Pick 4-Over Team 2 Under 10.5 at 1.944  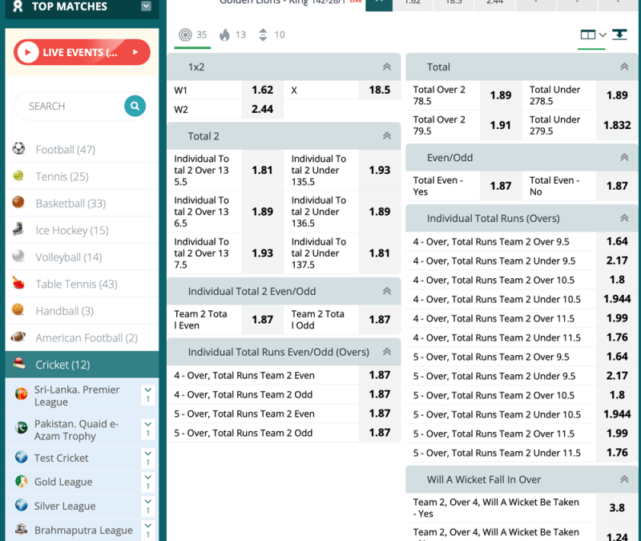pos(617,299)
